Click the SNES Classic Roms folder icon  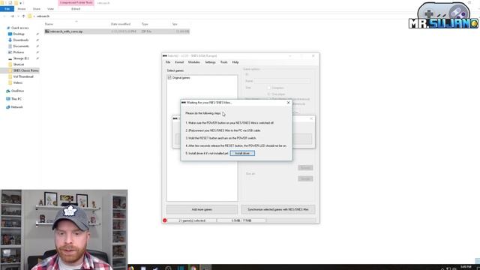[x=10, y=70]
